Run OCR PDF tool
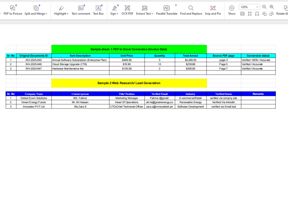Viewport: 288px width, 216px height. pos(127,10)
